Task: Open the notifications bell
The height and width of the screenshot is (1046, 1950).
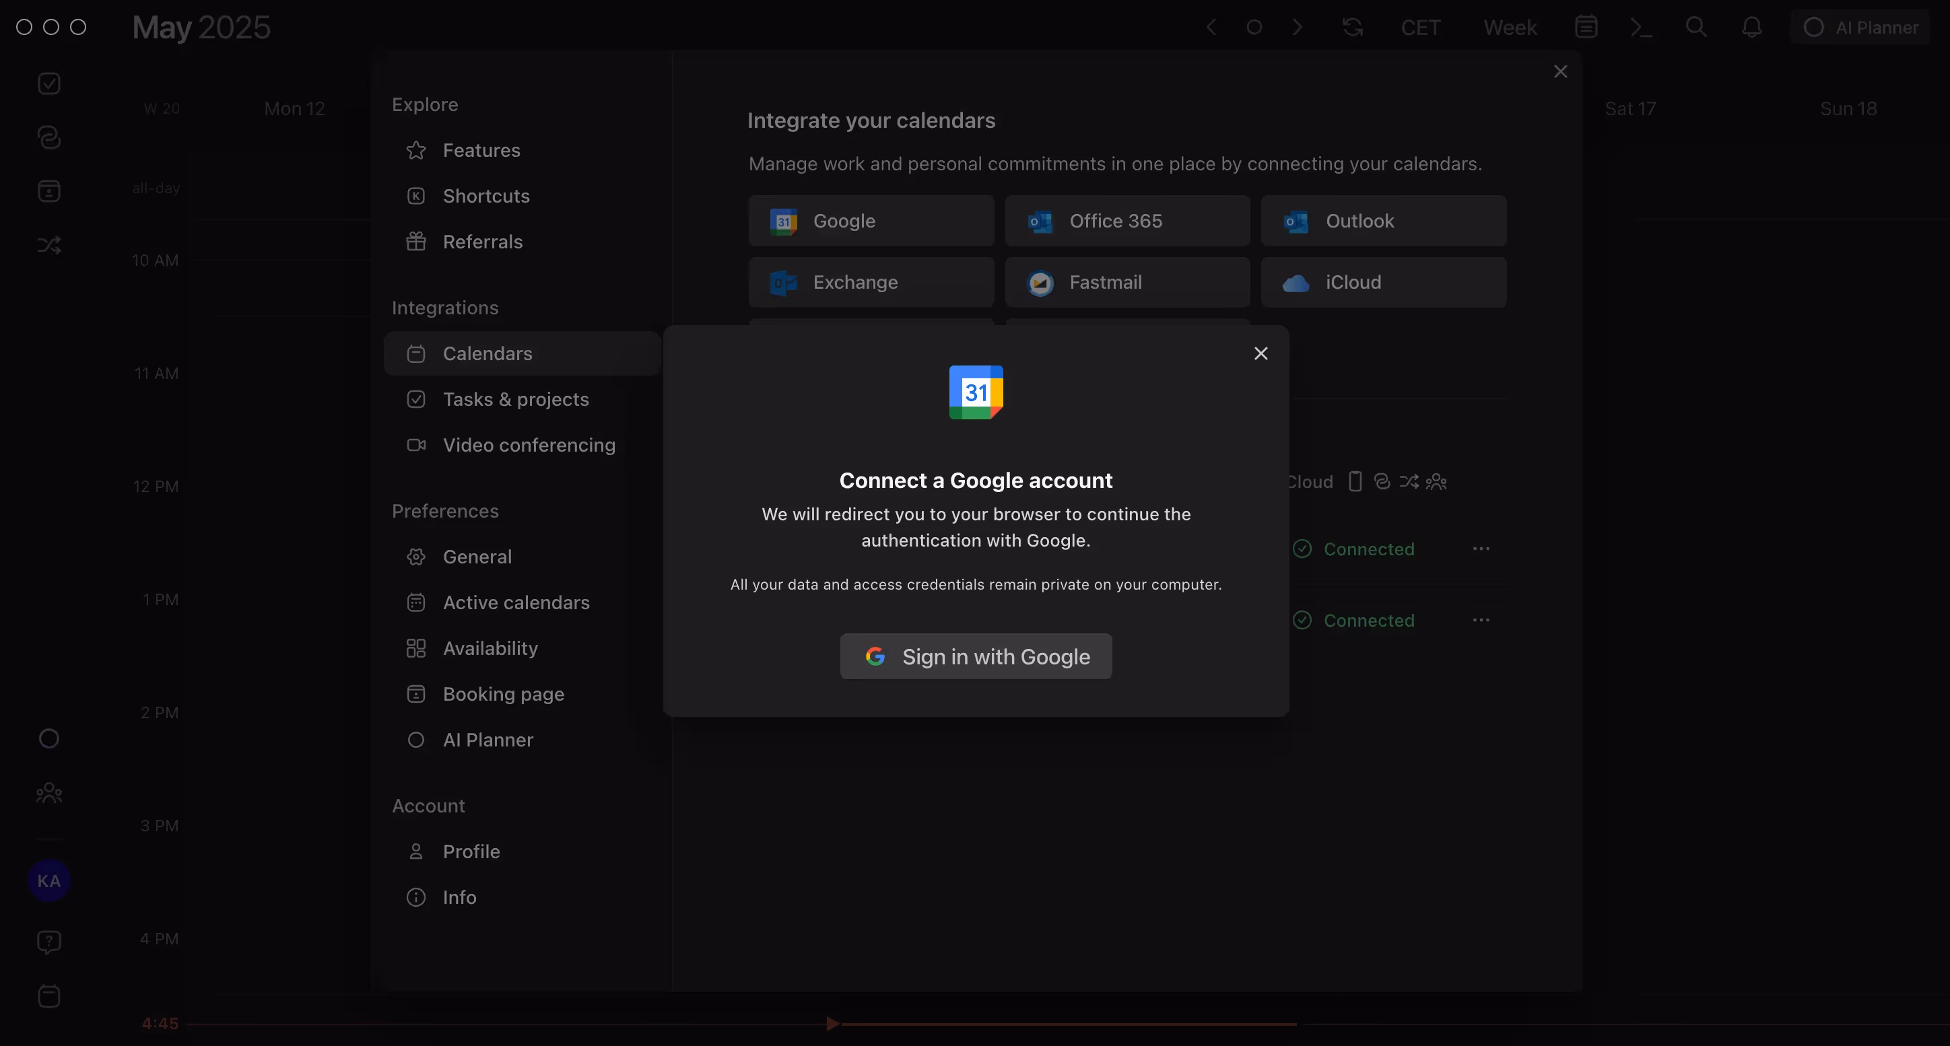Action: coord(1751,27)
